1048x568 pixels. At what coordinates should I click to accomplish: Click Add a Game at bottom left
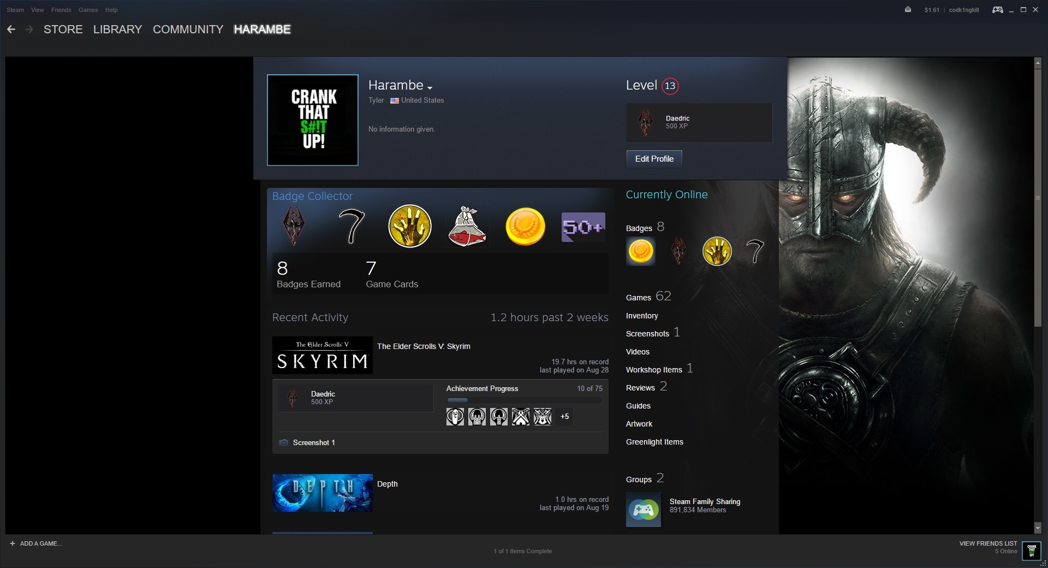tap(40, 543)
